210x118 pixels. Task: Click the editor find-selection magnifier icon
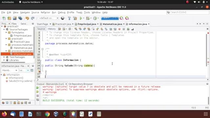click(76, 29)
